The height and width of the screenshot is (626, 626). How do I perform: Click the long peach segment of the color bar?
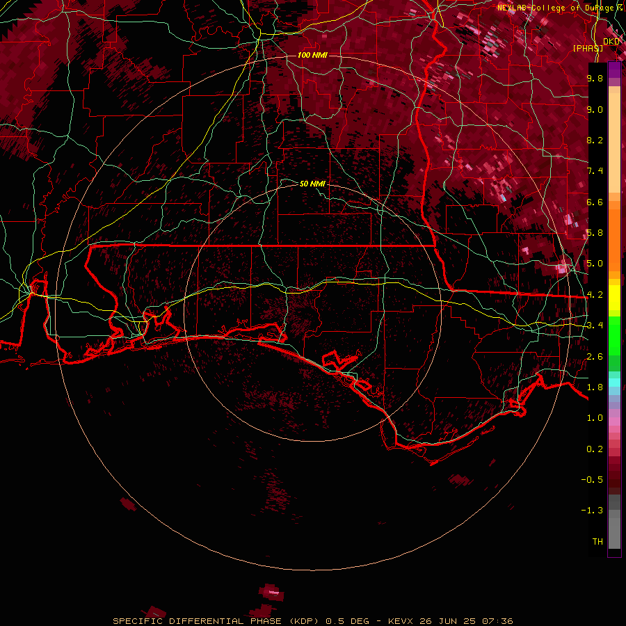614,143
